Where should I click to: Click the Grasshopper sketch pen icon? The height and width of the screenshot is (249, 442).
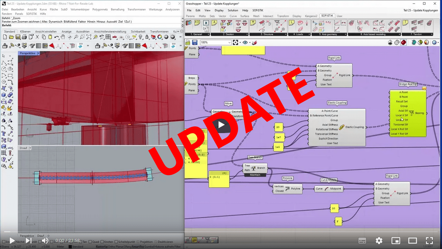coord(254,42)
